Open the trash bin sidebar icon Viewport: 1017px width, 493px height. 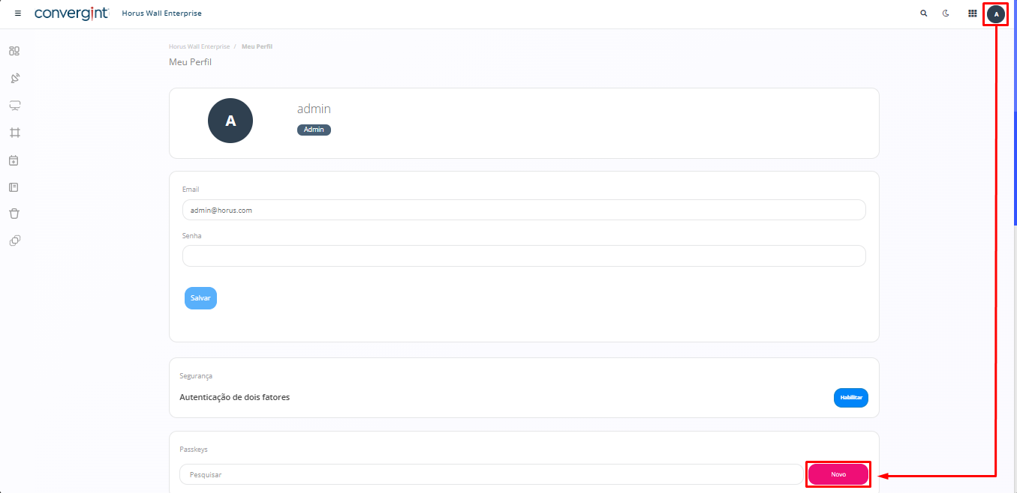pos(14,214)
